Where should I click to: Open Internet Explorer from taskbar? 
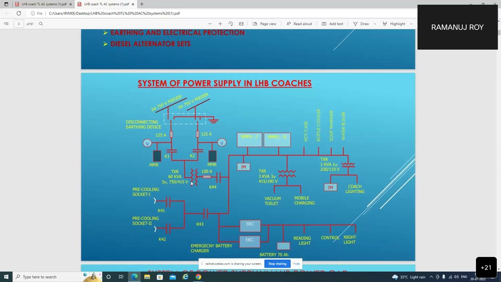[x=186, y=277]
